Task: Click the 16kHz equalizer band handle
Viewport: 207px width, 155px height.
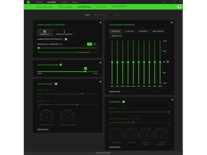Action: (160, 62)
